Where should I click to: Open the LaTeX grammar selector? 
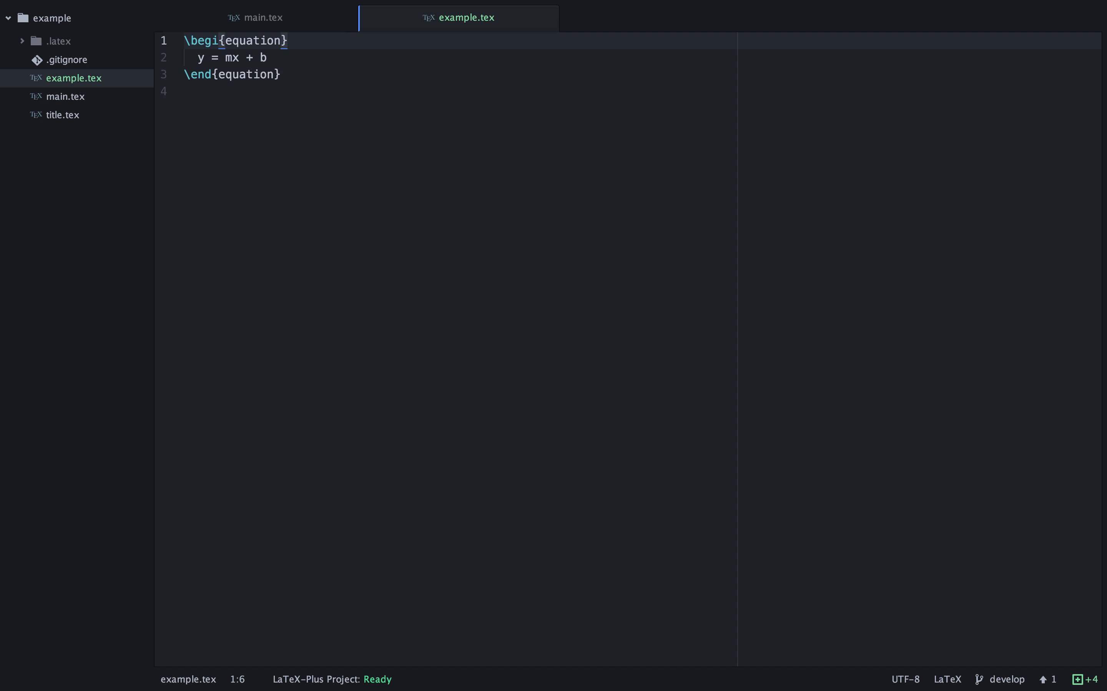click(x=947, y=679)
